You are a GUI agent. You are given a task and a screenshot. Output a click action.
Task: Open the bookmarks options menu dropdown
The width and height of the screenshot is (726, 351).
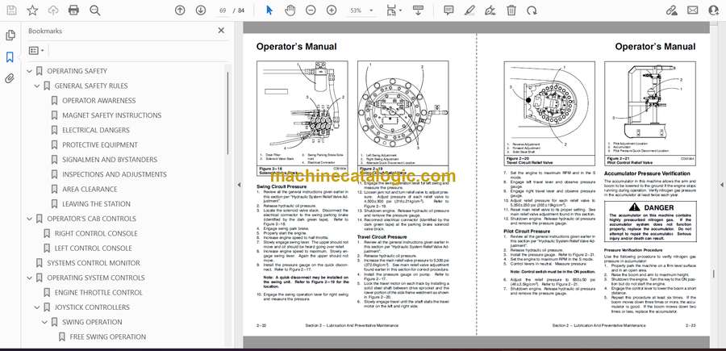pos(36,51)
